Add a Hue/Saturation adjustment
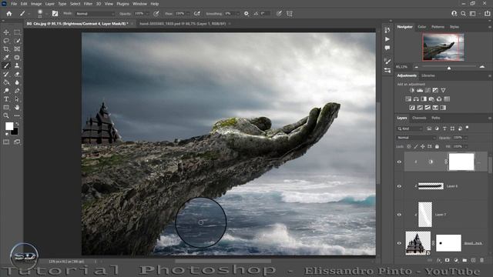493x277 pixels. pyautogui.click(x=408, y=99)
